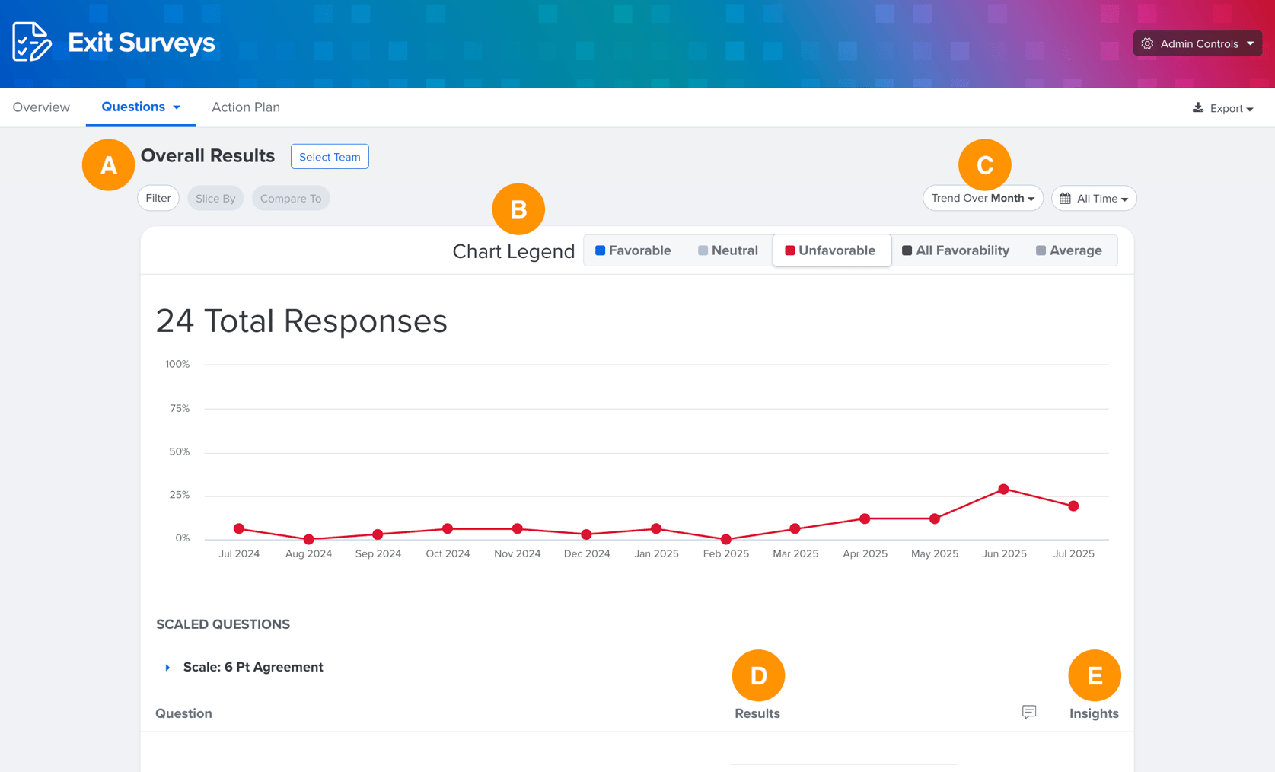Click the orange C marker badge
Image resolution: width=1275 pixels, height=772 pixels.
pos(984,164)
